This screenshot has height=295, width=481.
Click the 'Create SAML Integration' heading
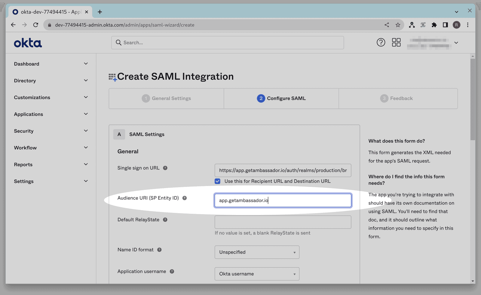click(175, 76)
